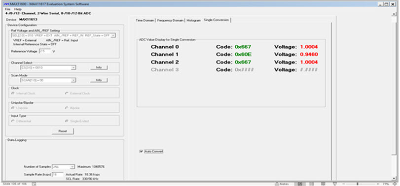This screenshot has height=186, width=400.
Task: Click the Reset button
Action: point(63,131)
